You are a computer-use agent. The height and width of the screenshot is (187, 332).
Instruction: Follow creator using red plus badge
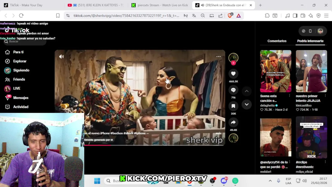[x=233, y=63]
